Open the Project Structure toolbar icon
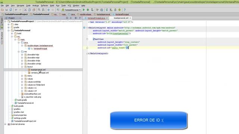 coord(102,10)
